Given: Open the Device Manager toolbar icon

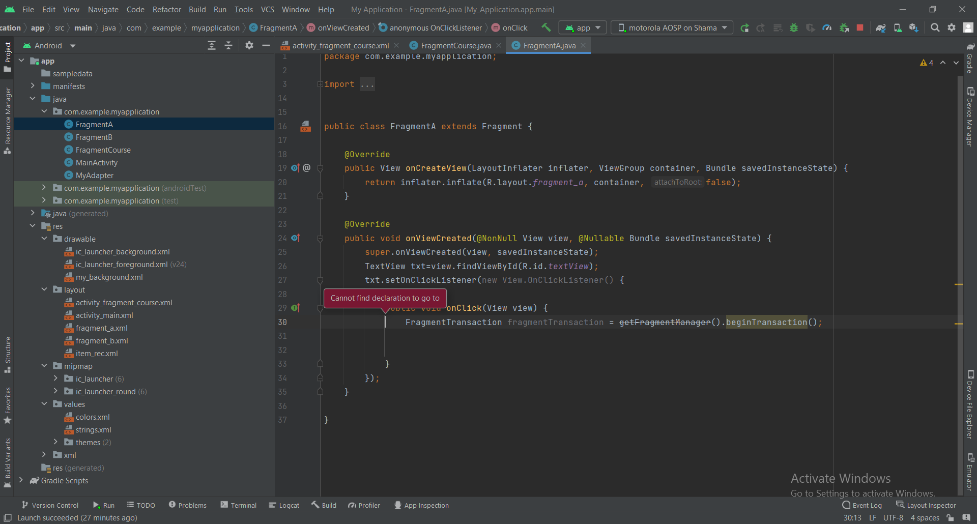Looking at the screenshot, I should [x=898, y=28].
